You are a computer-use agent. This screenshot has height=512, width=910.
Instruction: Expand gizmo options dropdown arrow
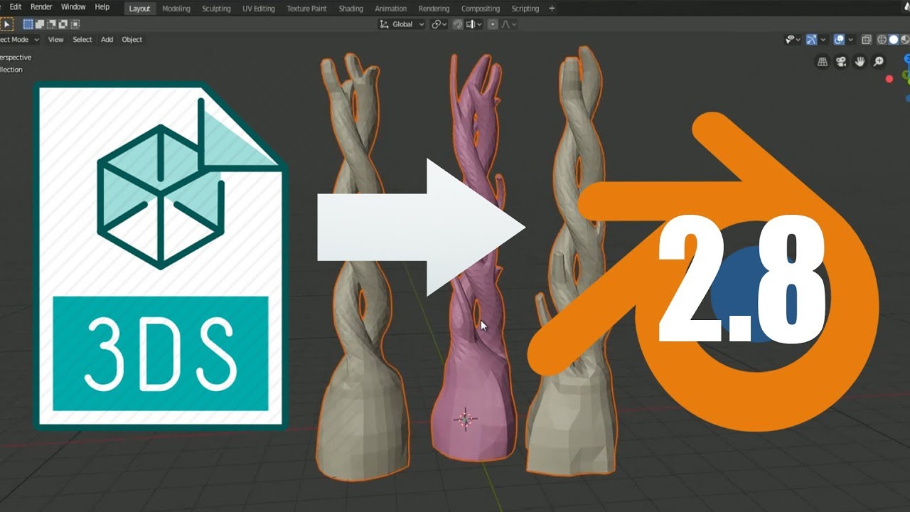click(823, 40)
